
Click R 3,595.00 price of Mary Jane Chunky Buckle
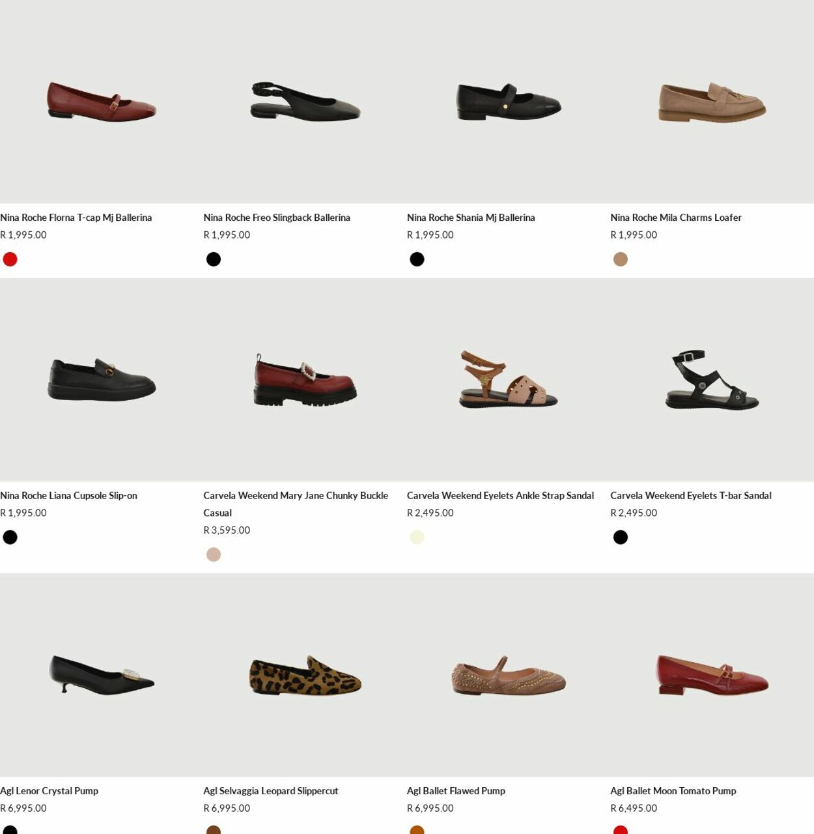click(227, 530)
